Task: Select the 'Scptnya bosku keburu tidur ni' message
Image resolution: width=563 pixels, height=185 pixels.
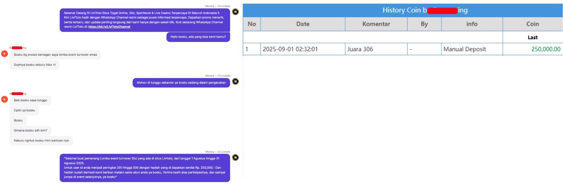Action: (35, 65)
